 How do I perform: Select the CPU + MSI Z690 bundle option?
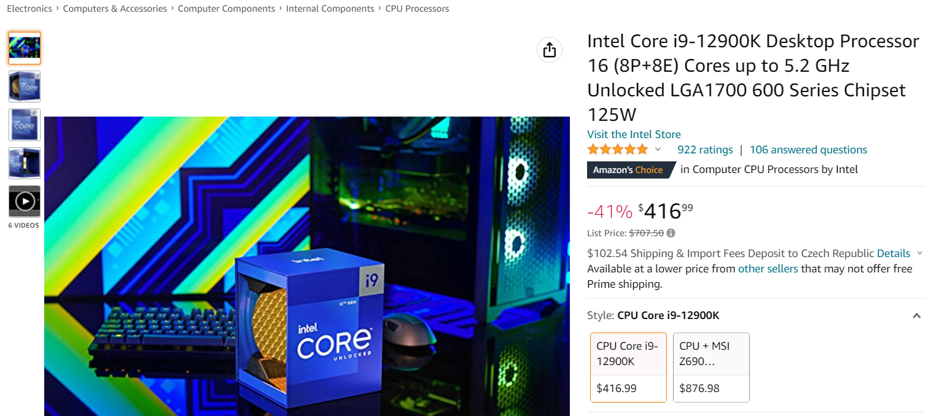point(711,367)
